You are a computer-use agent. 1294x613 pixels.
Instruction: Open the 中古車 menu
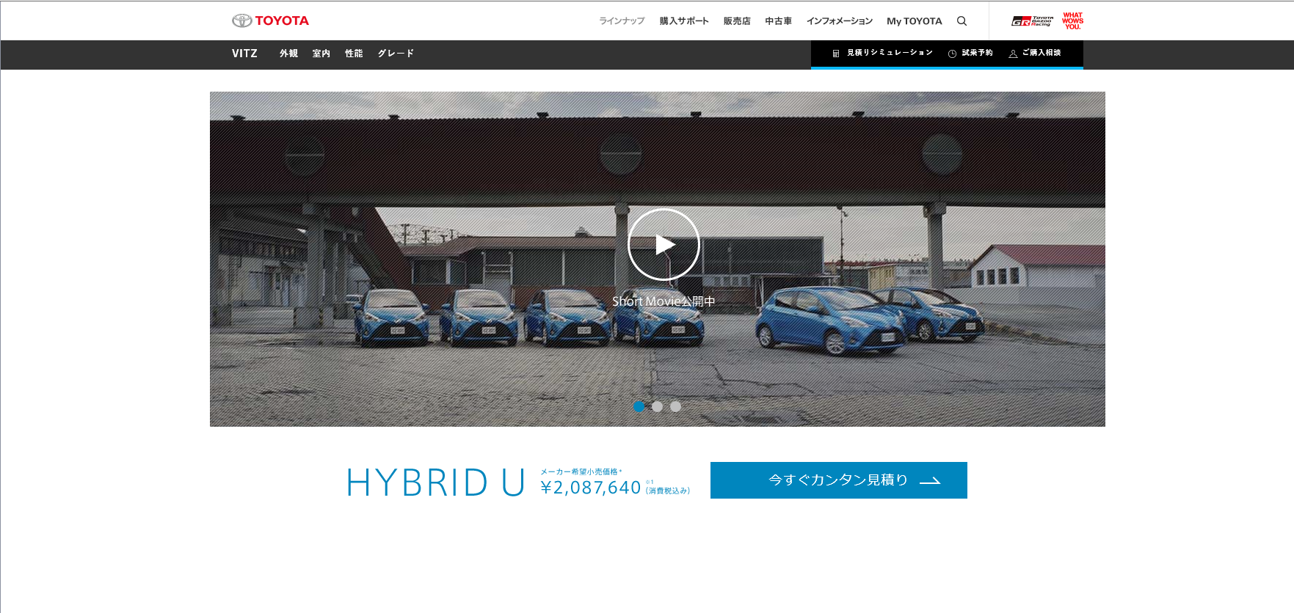(778, 21)
